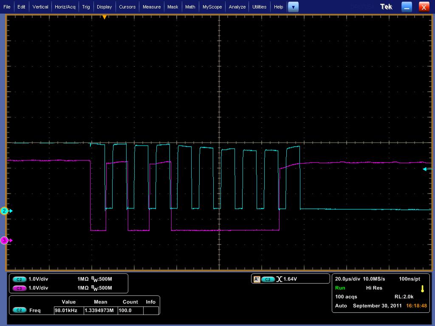The height and width of the screenshot is (326, 435).
Task: Select the cyan trigger level arrow
Action: [427, 169]
